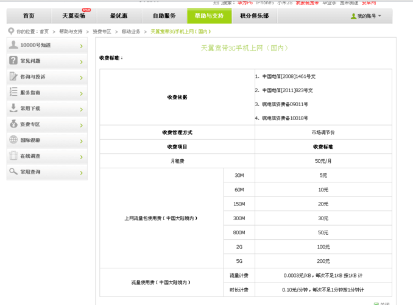Click the 我的账号 user avatar icon
Screen dimensions: 413x305
(x=353, y=16)
